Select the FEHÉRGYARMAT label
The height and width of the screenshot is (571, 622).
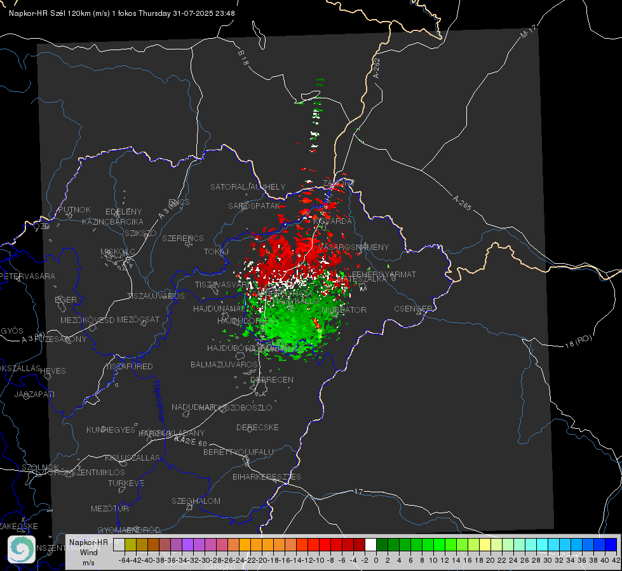point(384,274)
